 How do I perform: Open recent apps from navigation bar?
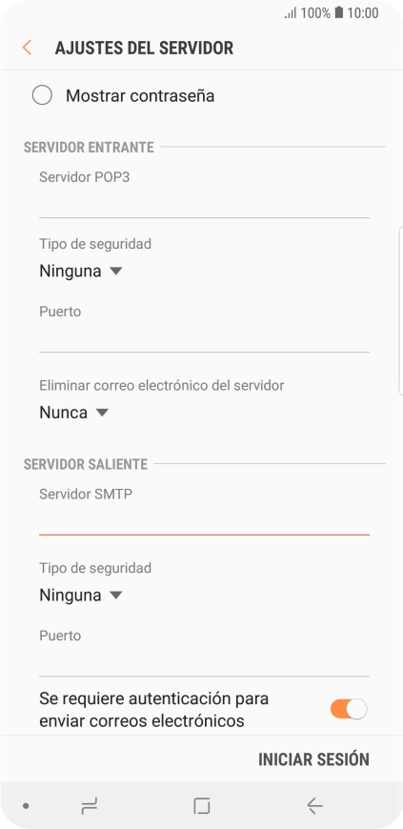90,806
